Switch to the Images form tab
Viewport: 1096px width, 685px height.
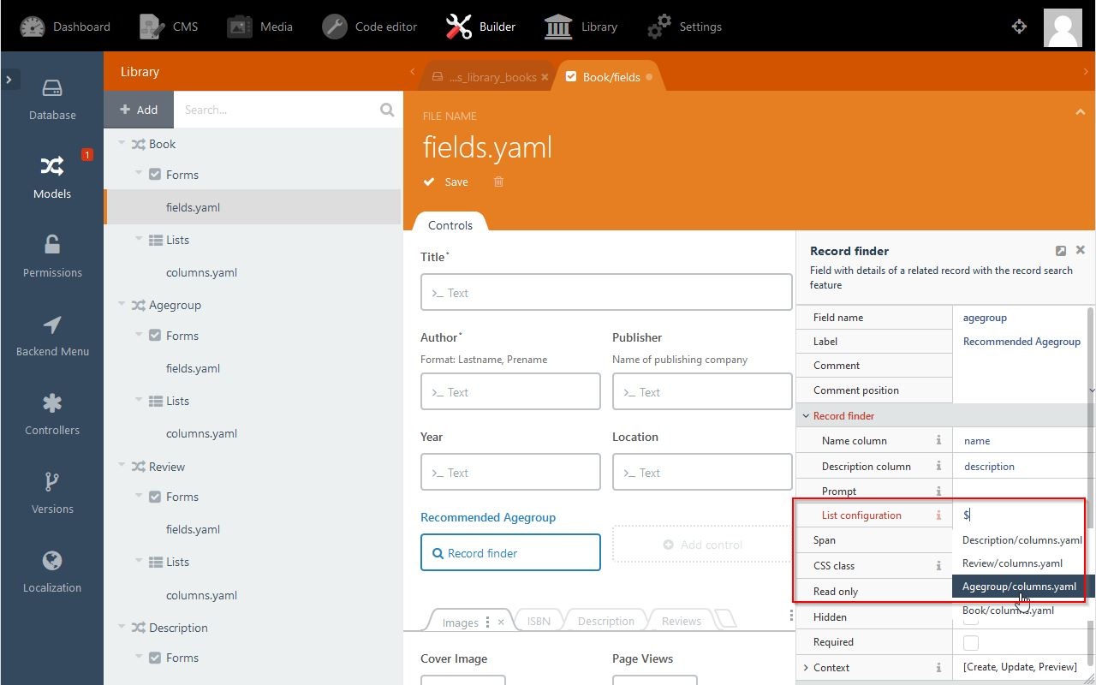(x=460, y=622)
